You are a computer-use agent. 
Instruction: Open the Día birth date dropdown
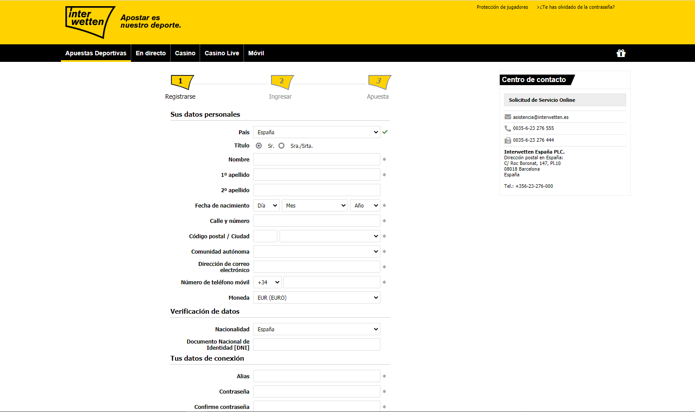click(x=266, y=205)
